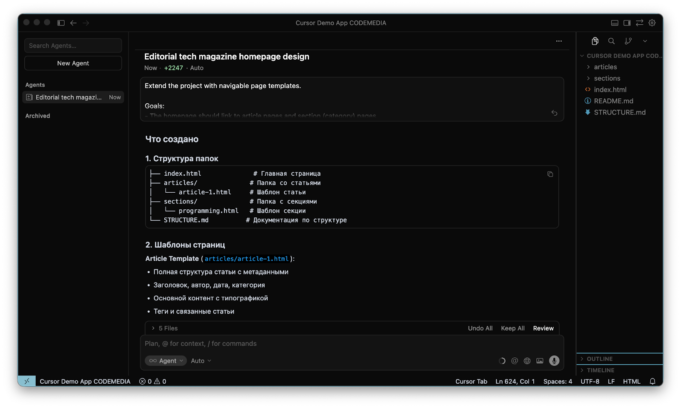681x408 pixels.
Task: Click the @ mention context icon
Action: pos(515,361)
